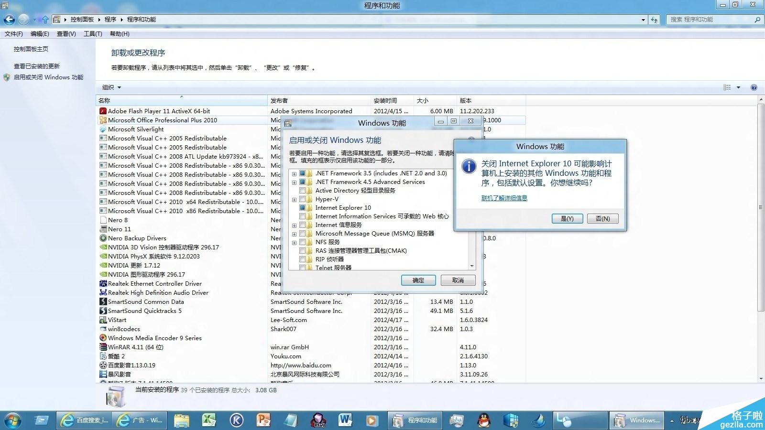Viewport: 765px width, 430px height.
Task: Click the Start orb on taskbar
Action: tap(12, 420)
